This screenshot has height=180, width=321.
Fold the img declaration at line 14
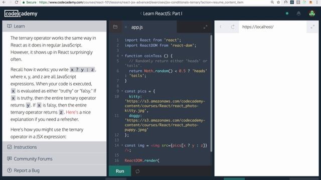click(x=122, y=145)
